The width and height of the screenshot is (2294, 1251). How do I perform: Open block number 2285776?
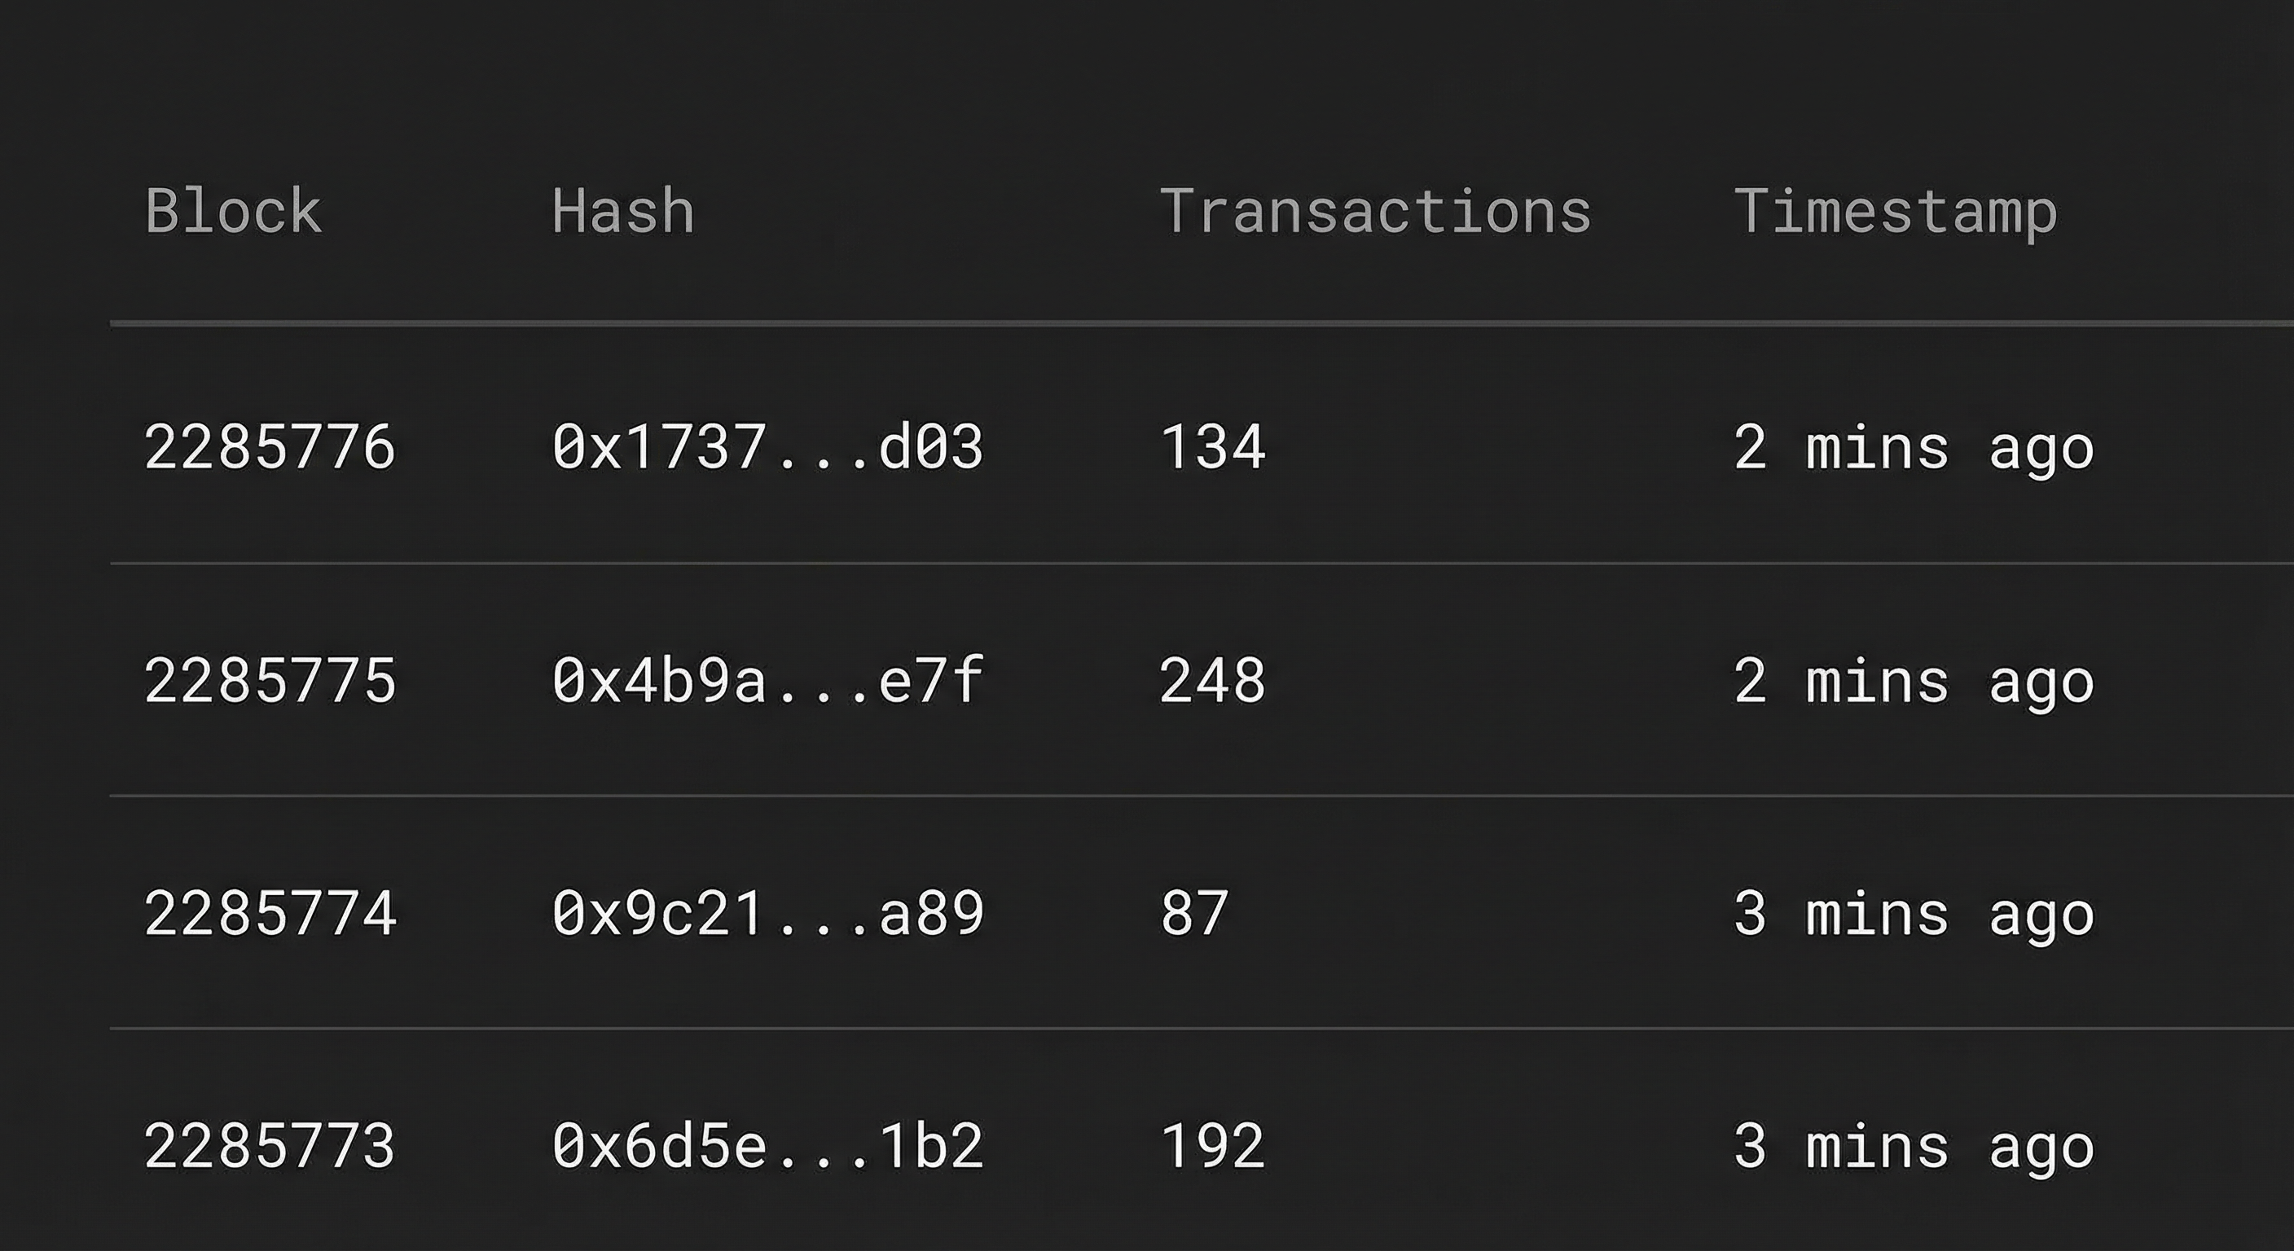pyautogui.click(x=270, y=447)
